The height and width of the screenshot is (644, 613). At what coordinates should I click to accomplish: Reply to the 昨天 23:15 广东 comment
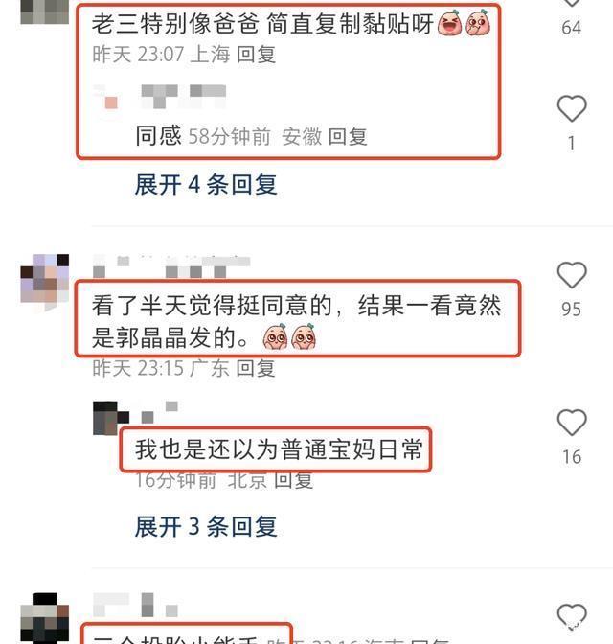pyautogui.click(x=256, y=368)
